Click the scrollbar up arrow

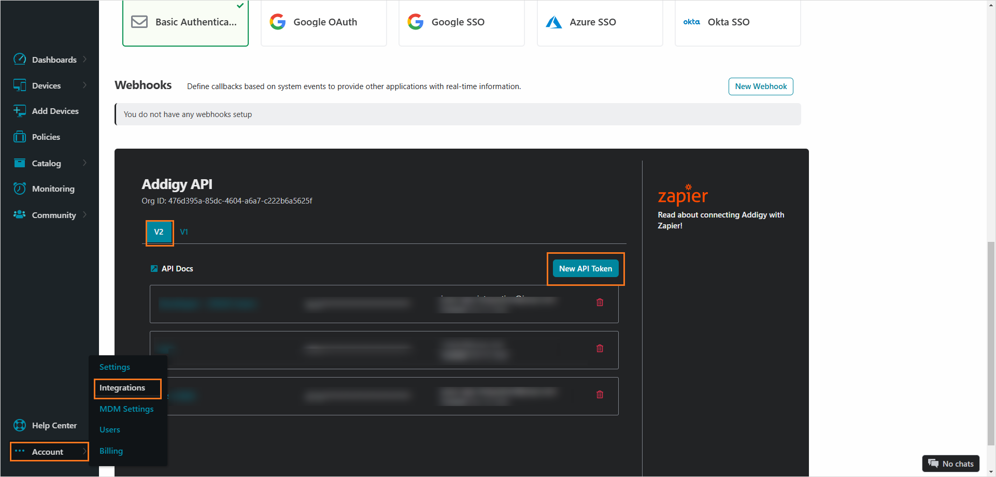point(991,5)
